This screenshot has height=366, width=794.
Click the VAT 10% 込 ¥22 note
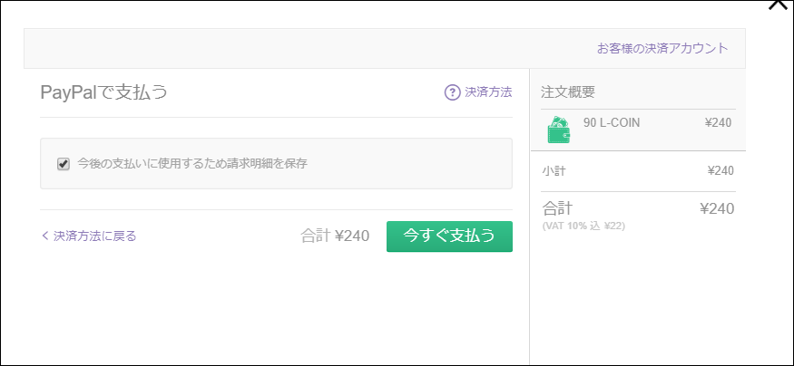pos(583,226)
